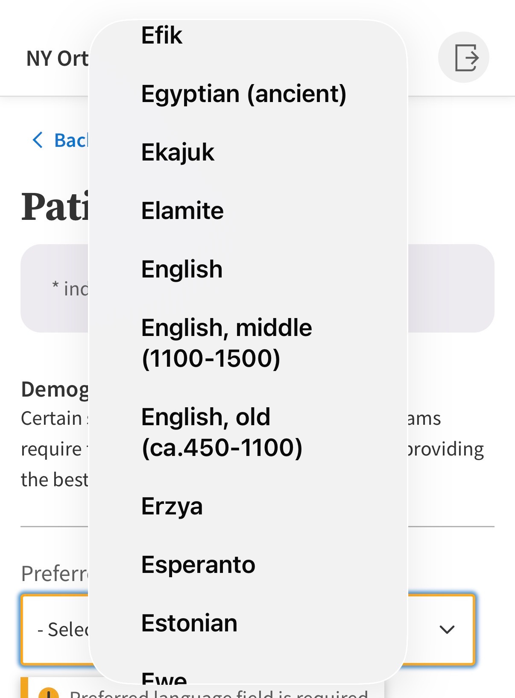Choose Estonian from the dropdown list

(x=248, y=623)
